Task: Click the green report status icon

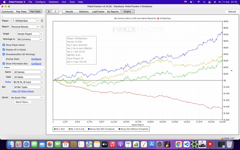Action: pos(43,27)
